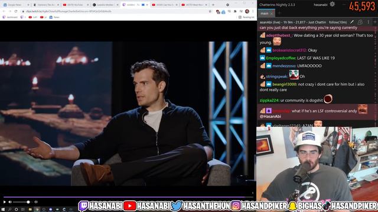Open Task View on the taskbar
This screenshot has height=212, width=378.
pos(23,210)
